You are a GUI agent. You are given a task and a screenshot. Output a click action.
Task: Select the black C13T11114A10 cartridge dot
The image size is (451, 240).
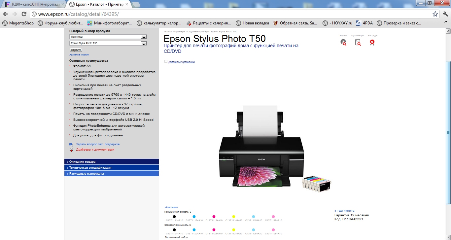(x=174, y=217)
